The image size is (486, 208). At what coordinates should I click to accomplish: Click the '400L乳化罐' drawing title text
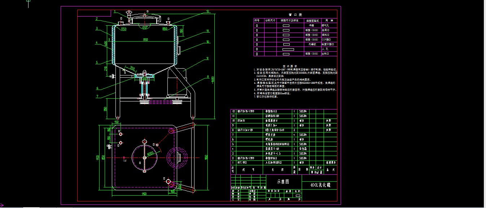pos(320,185)
